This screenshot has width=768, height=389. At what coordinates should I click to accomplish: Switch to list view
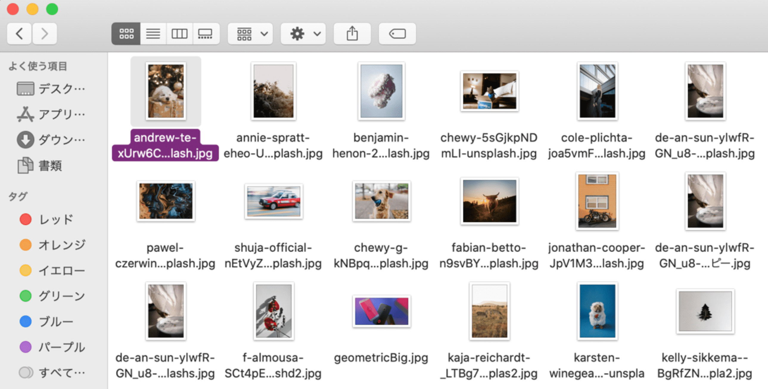pos(153,34)
